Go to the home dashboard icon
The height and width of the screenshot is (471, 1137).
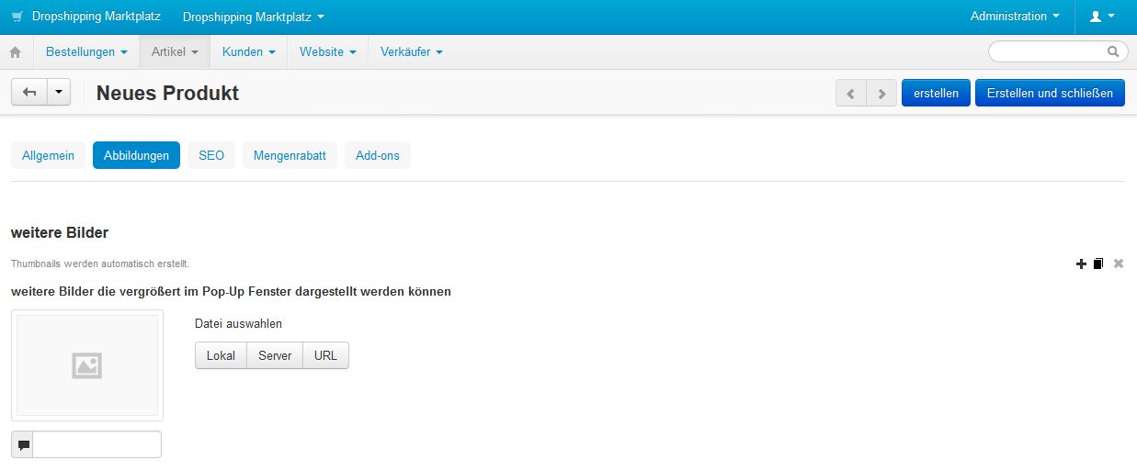coord(15,52)
